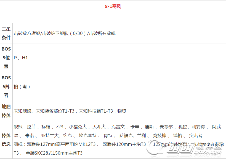
Task: Click the value I3、H1
Action: (x=21, y=58)
